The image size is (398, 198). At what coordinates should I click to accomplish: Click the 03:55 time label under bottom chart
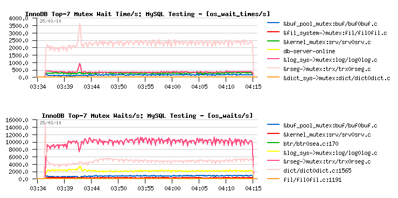(145, 188)
